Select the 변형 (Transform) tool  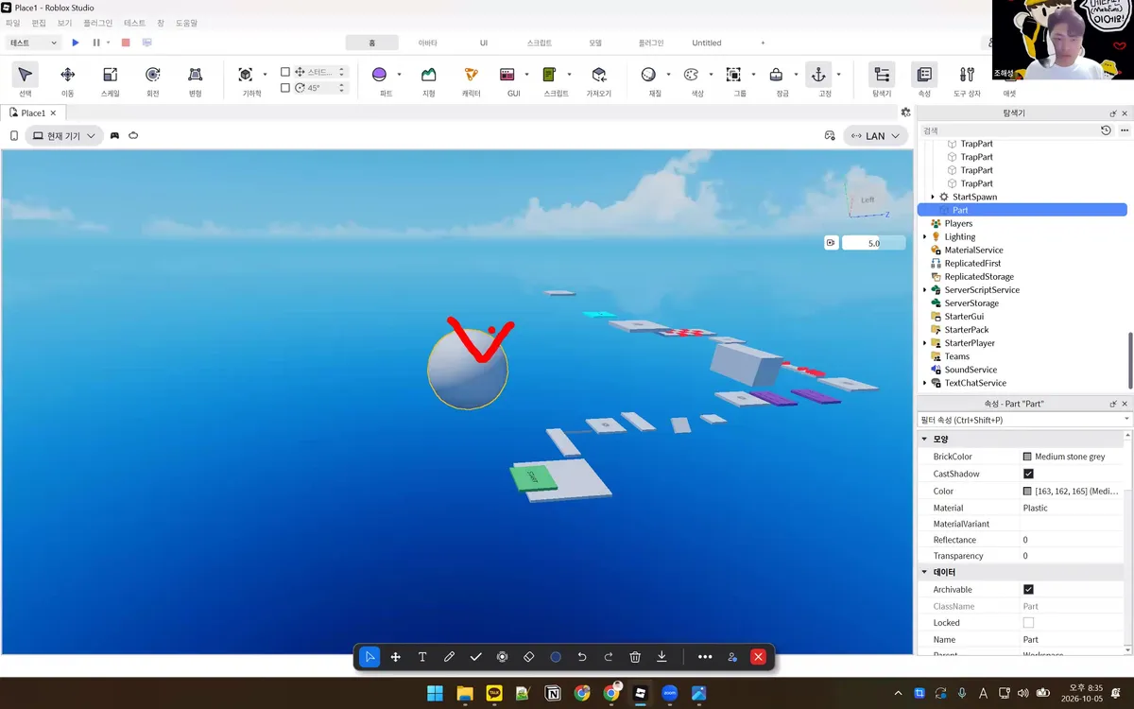(196, 75)
